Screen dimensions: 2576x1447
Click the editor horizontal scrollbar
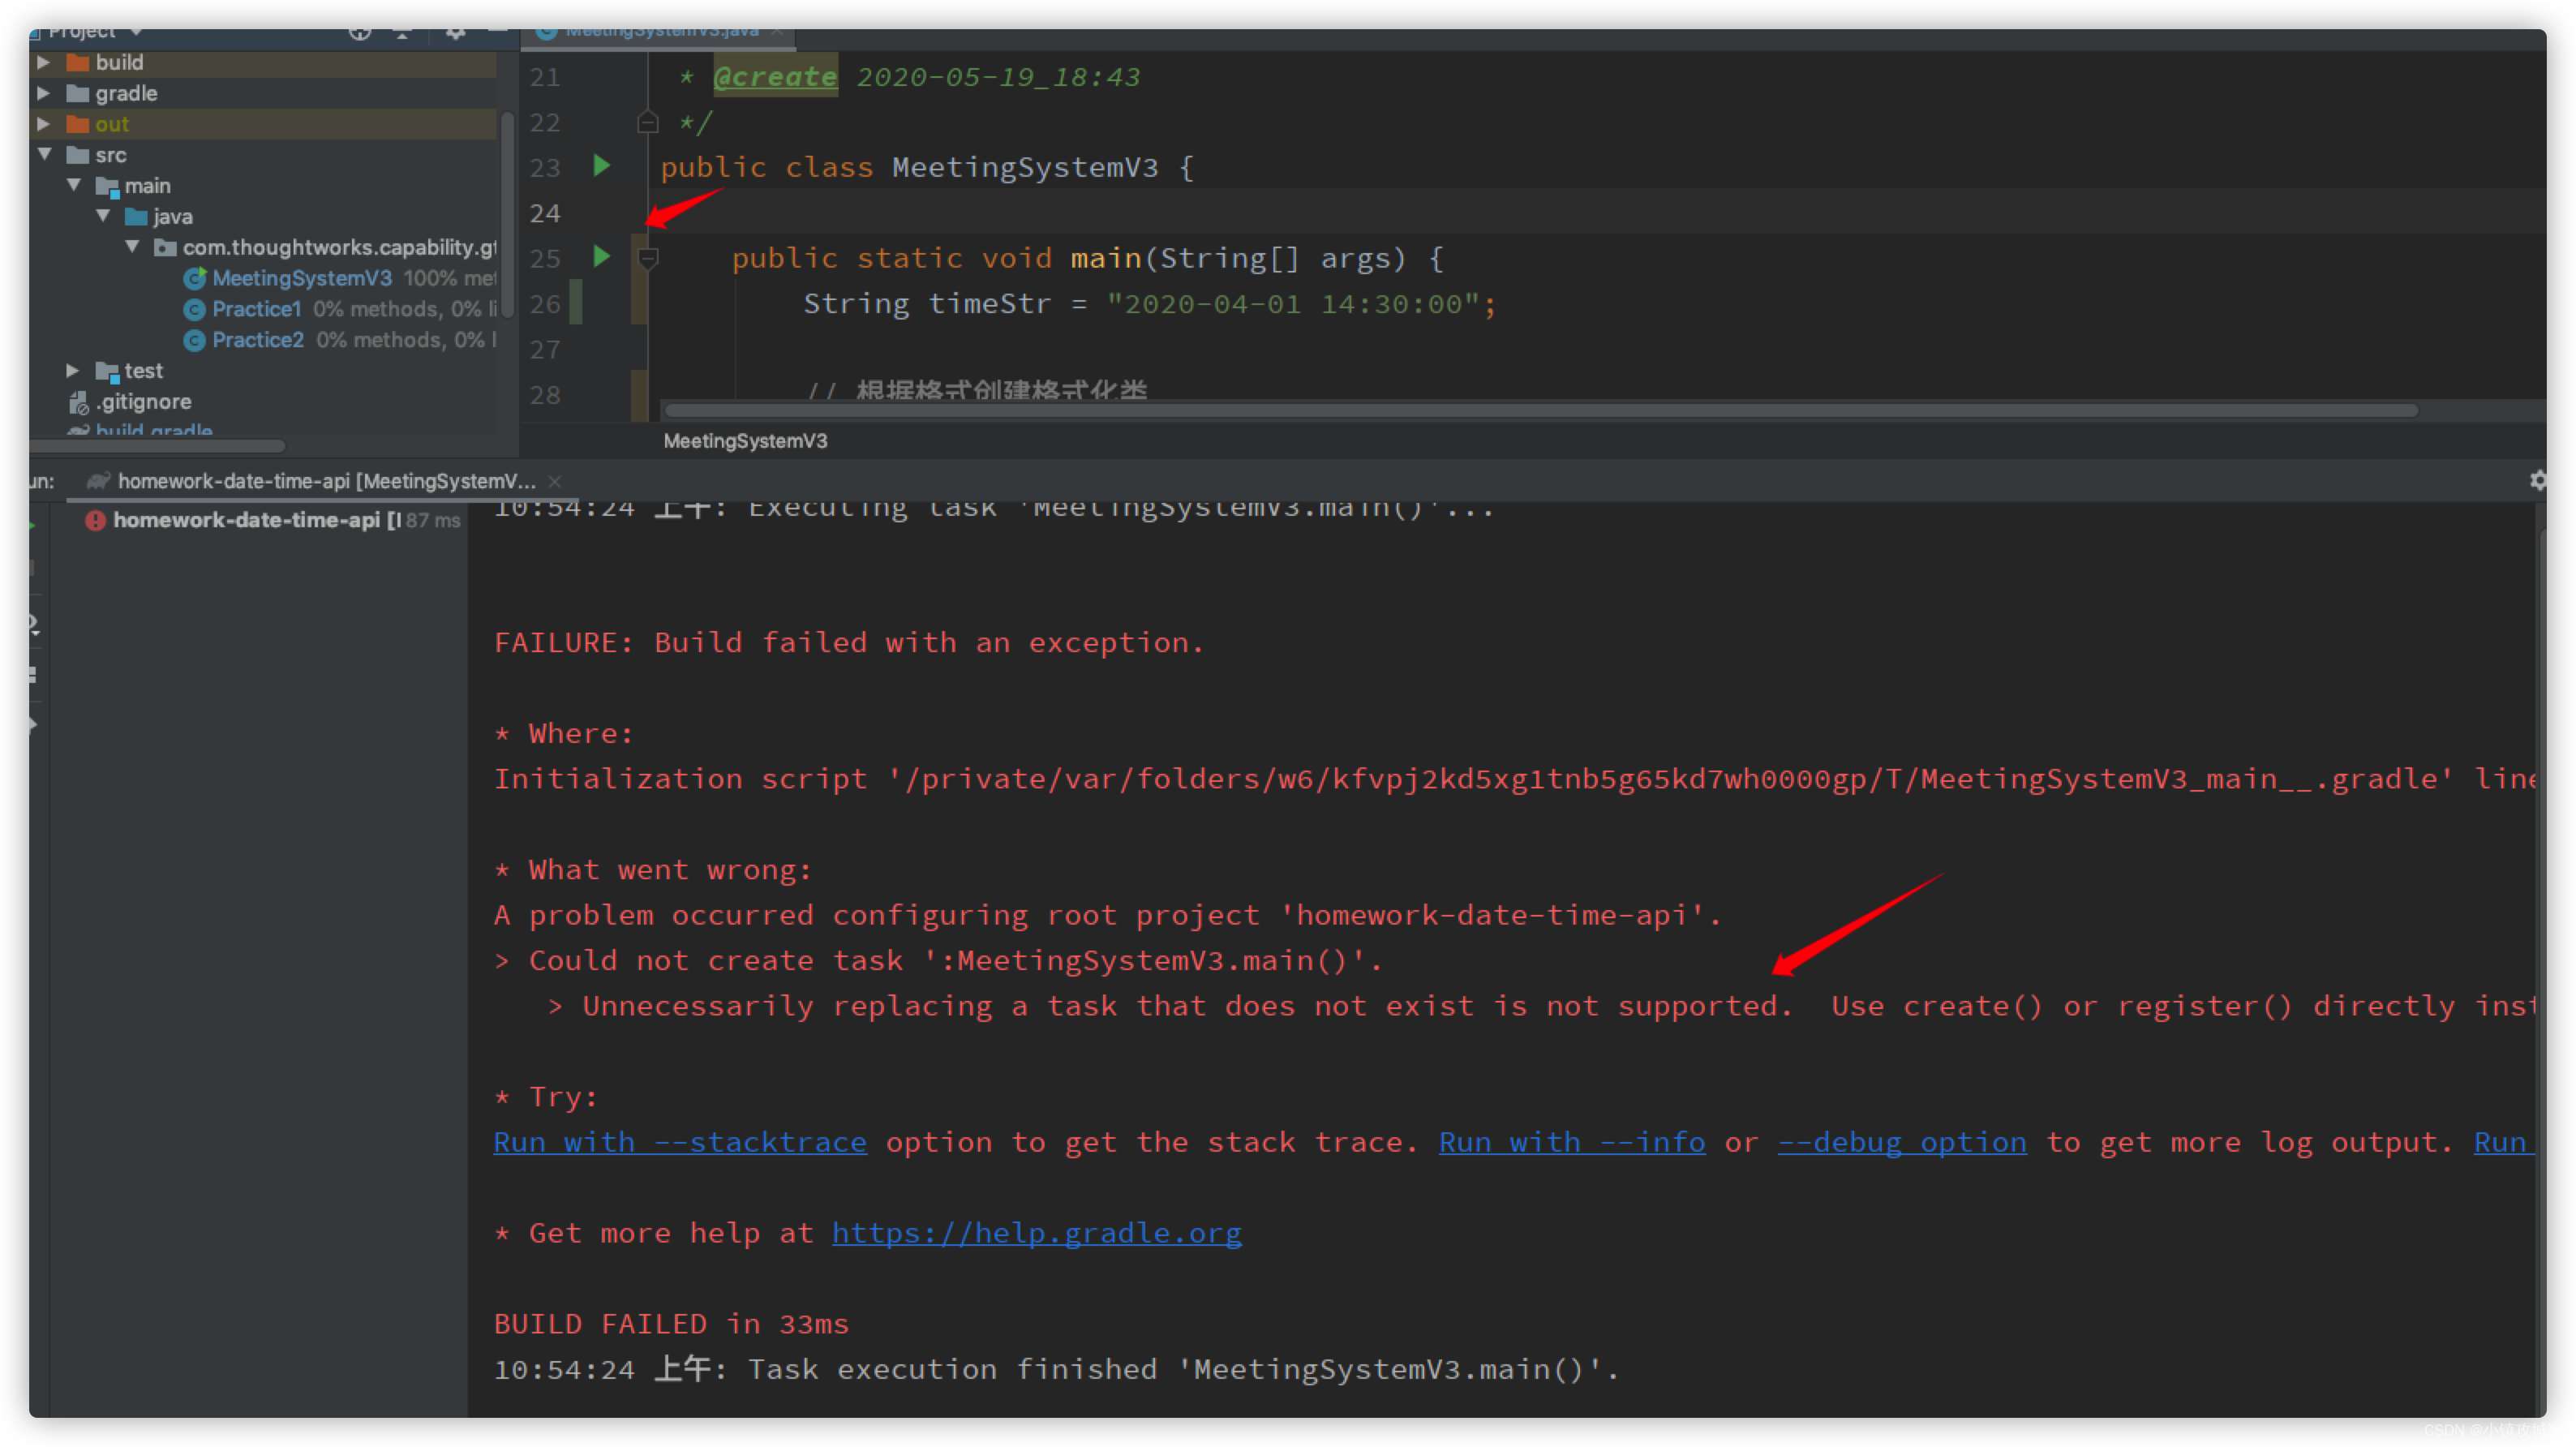tap(1540, 411)
